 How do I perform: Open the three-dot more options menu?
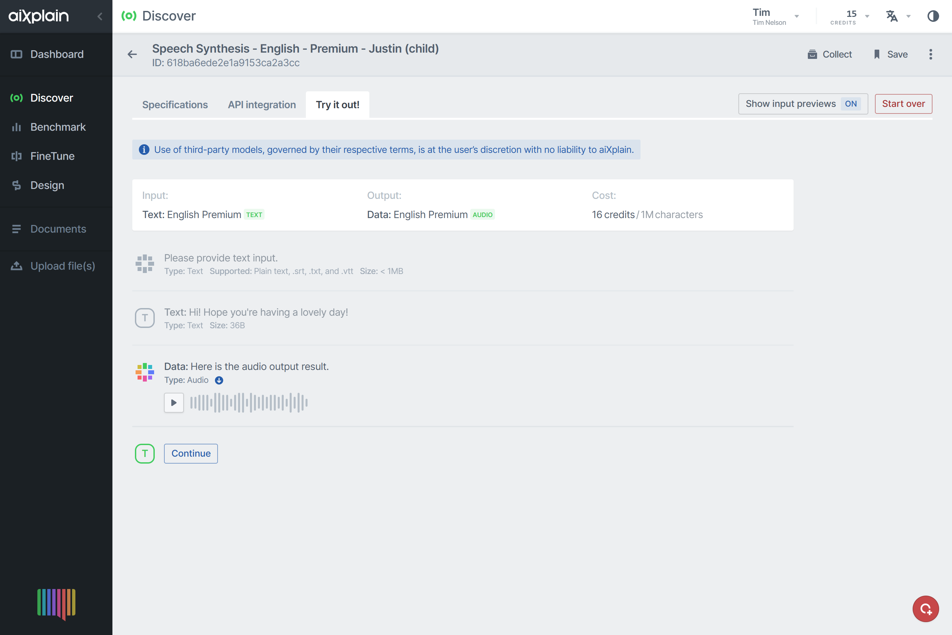[x=931, y=54]
